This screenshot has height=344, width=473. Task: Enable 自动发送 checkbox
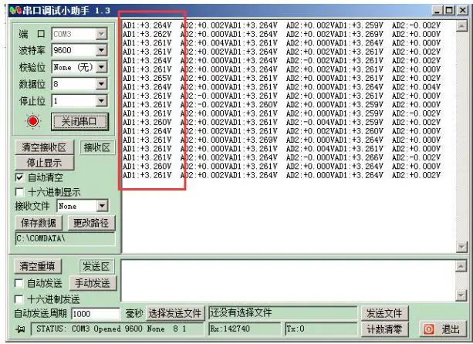point(19,283)
